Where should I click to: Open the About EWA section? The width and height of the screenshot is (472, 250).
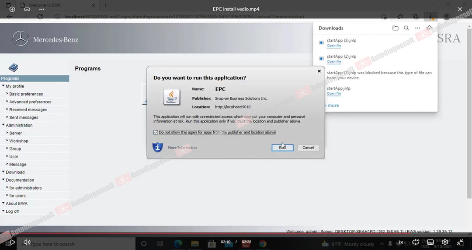[17, 204]
